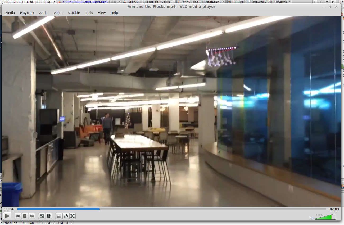Open the Tools menu

pyautogui.click(x=89, y=13)
